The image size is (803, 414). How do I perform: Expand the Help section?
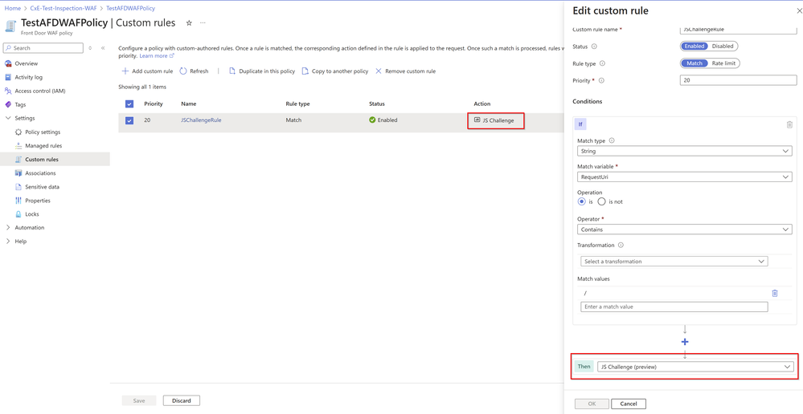[8, 241]
